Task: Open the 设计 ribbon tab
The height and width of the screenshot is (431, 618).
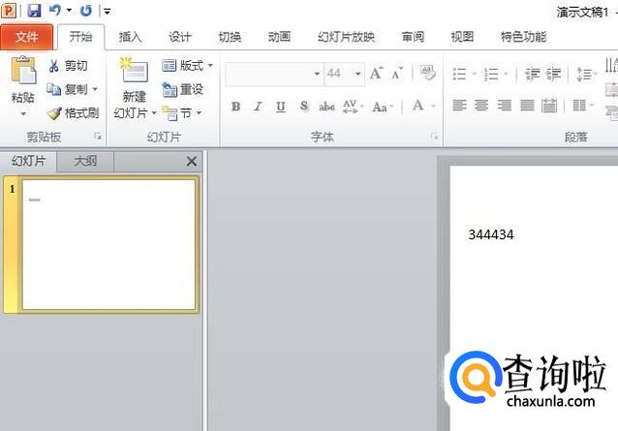Action: pos(180,37)
